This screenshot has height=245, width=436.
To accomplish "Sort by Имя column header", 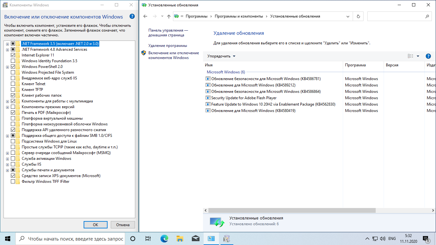I will pos(273,65).
